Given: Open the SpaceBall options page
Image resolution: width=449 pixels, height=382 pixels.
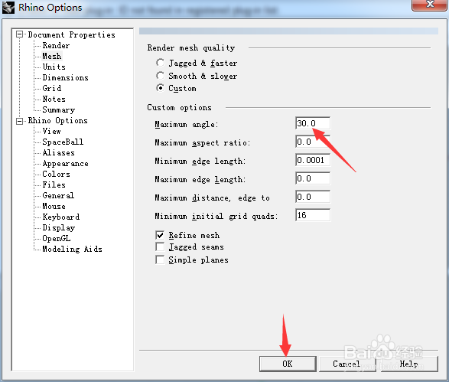Looking at the screenshot, I should [63, 142].
